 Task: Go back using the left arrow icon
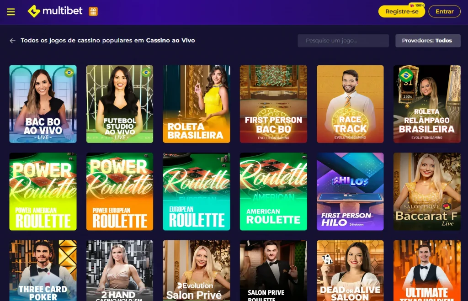click(x=12, y=41)
